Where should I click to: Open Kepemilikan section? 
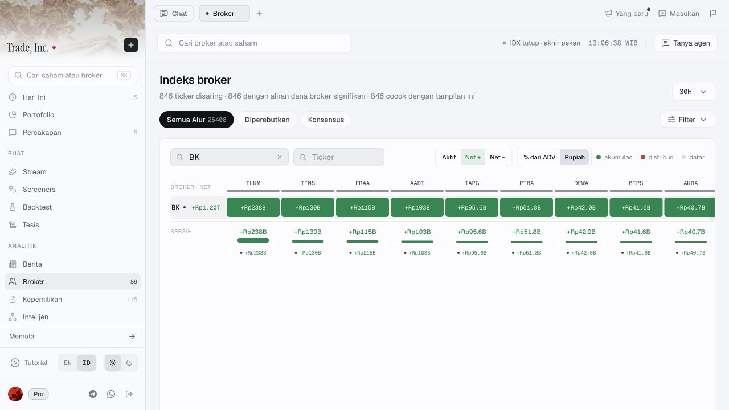73,300
